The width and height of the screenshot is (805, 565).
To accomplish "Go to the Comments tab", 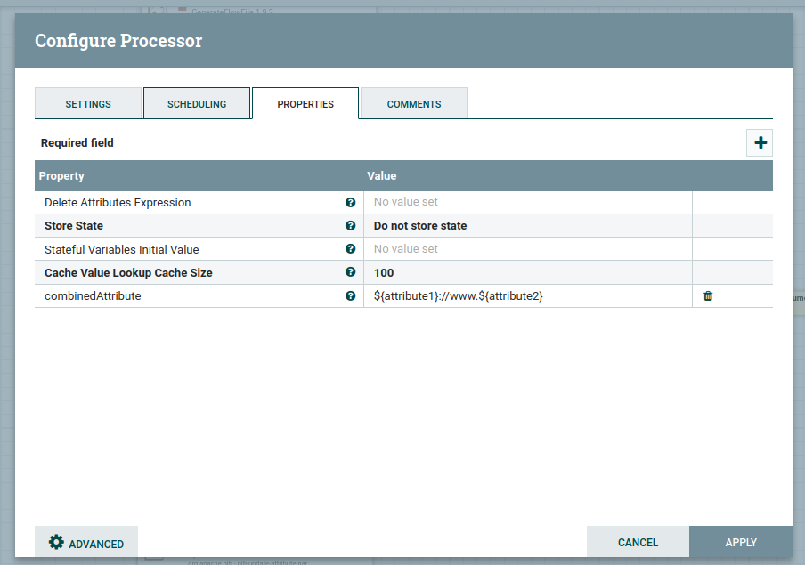I will (x=413, y=104).
